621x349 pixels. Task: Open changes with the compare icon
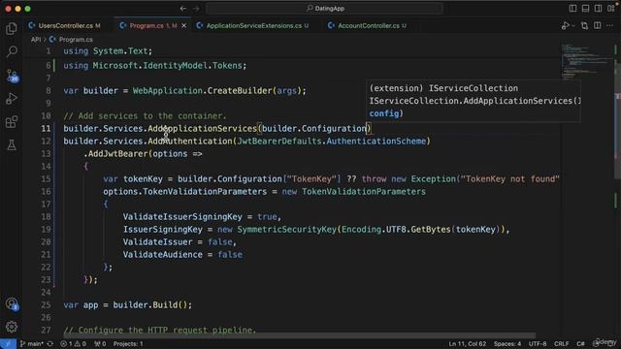pyautogui.click(x=584, y=26)
